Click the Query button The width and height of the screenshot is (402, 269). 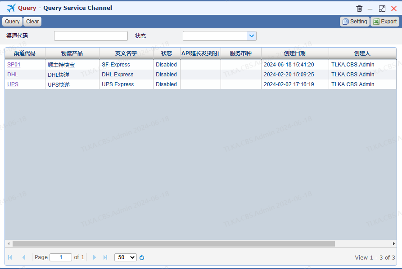[x=12, y=22]
